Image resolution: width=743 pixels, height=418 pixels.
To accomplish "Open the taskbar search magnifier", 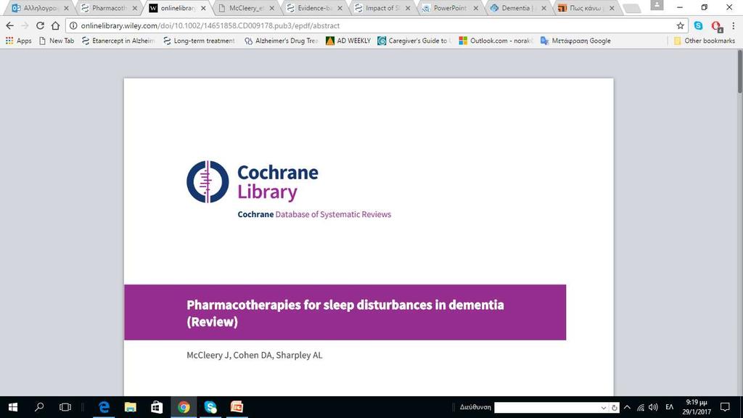I will (39, 407).
